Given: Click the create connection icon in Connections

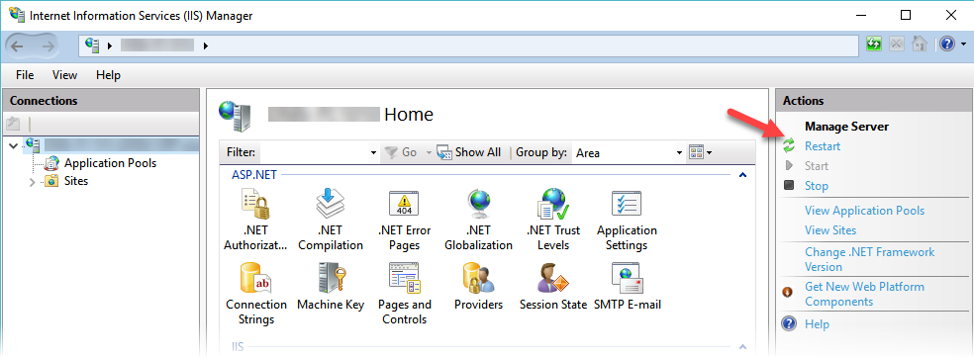Looking at the screenshot, I should coord(13,124).
